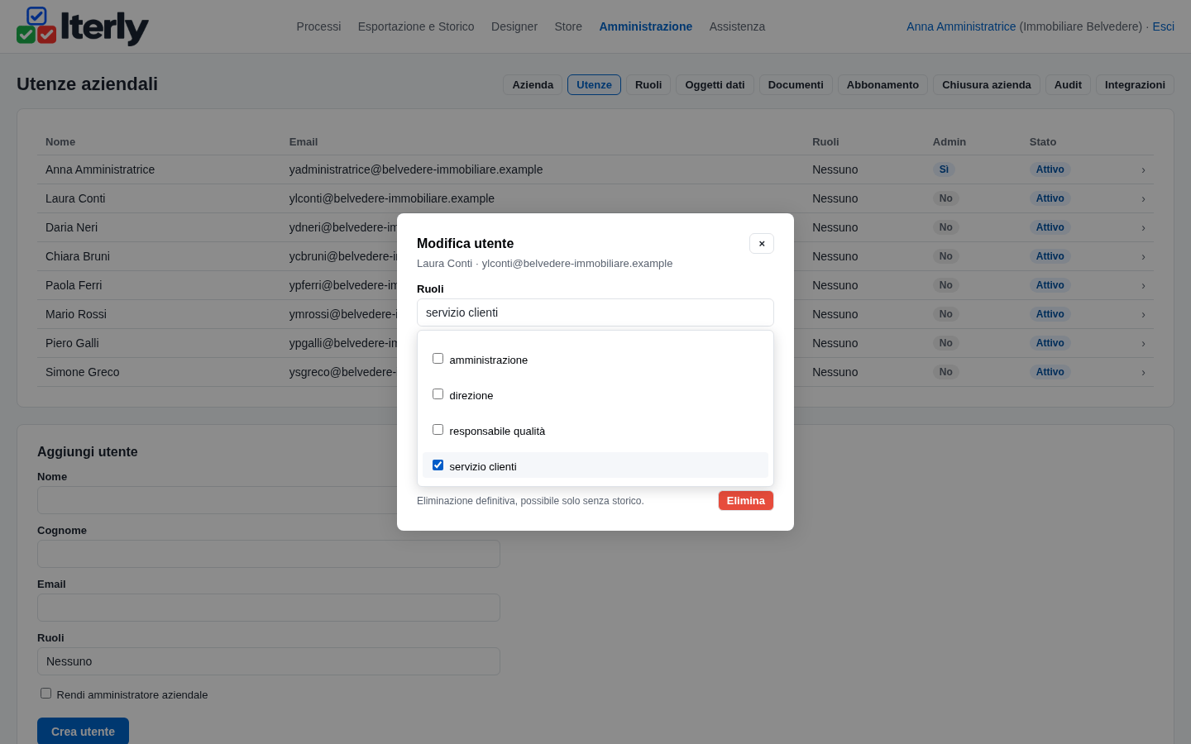Viewport: 1191px width, 744px height.
Task: Open the row chevron for Simone Greco
Action: click(x=1143, y=373)
